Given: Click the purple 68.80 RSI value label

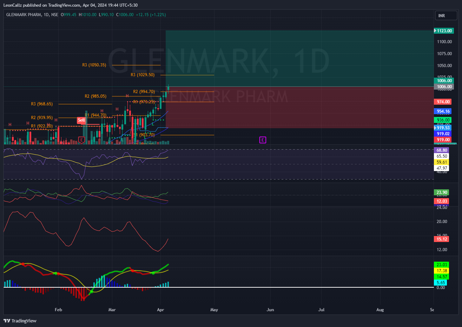Looking at the screenshot, I should 442,150.
